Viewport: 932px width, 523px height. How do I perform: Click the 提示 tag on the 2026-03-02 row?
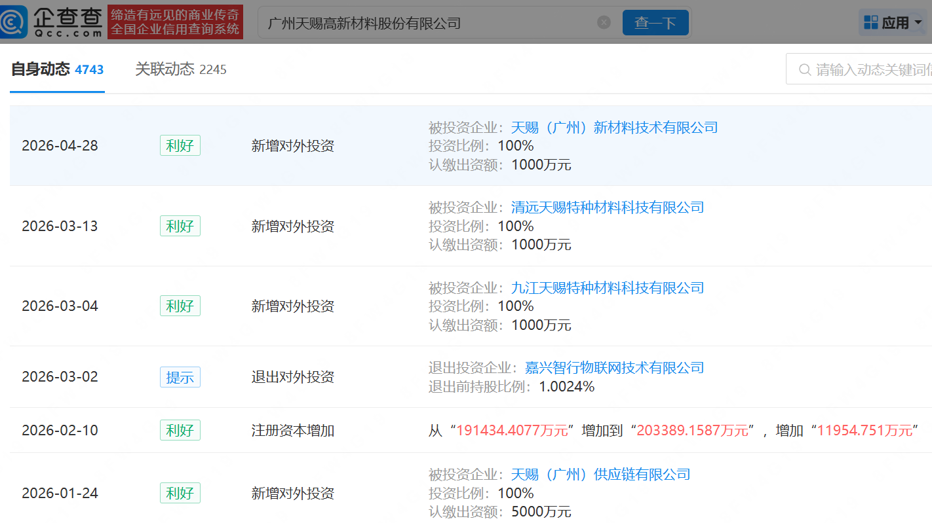pyautogui.click(x=180, y=377)
